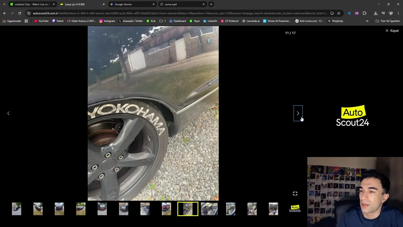403x227 pixels.
Task: Go to the previous gallery photo arrow
Action: (x=9, y=113)
